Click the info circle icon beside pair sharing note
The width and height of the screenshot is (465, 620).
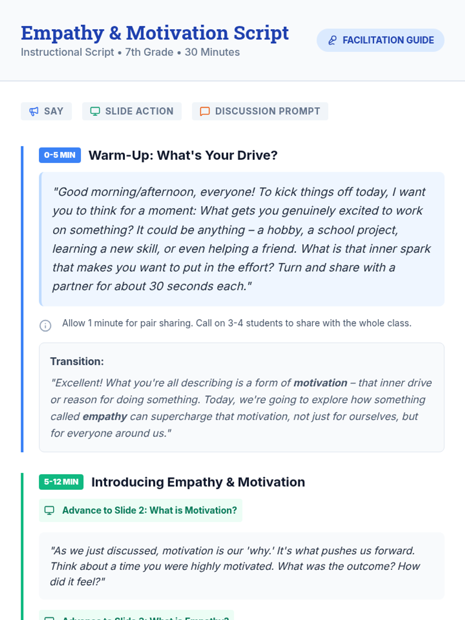point(45,325)
